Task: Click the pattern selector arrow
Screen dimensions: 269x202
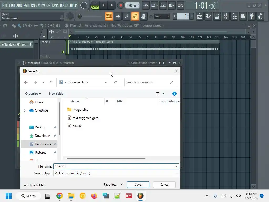Action: tap(175, 16)
